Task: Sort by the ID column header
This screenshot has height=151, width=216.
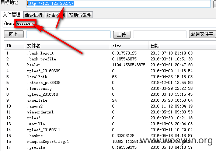Action: click(x=14, y=46)
